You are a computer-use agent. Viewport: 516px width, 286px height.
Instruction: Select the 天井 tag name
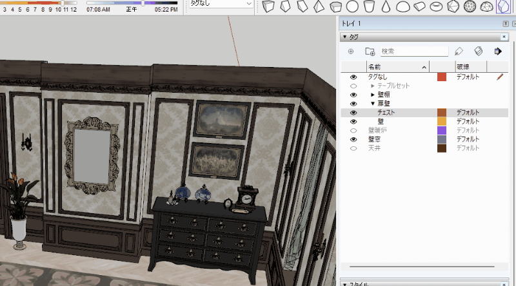point(374,148)
